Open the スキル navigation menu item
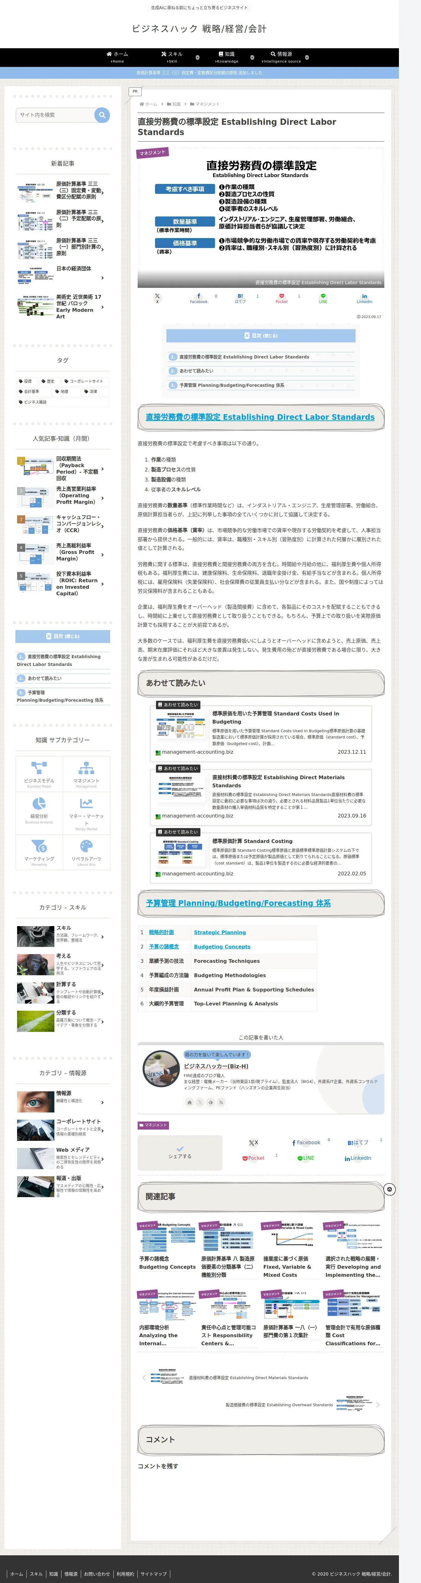Screen dimensions: 421x1583 coord(172,57)
